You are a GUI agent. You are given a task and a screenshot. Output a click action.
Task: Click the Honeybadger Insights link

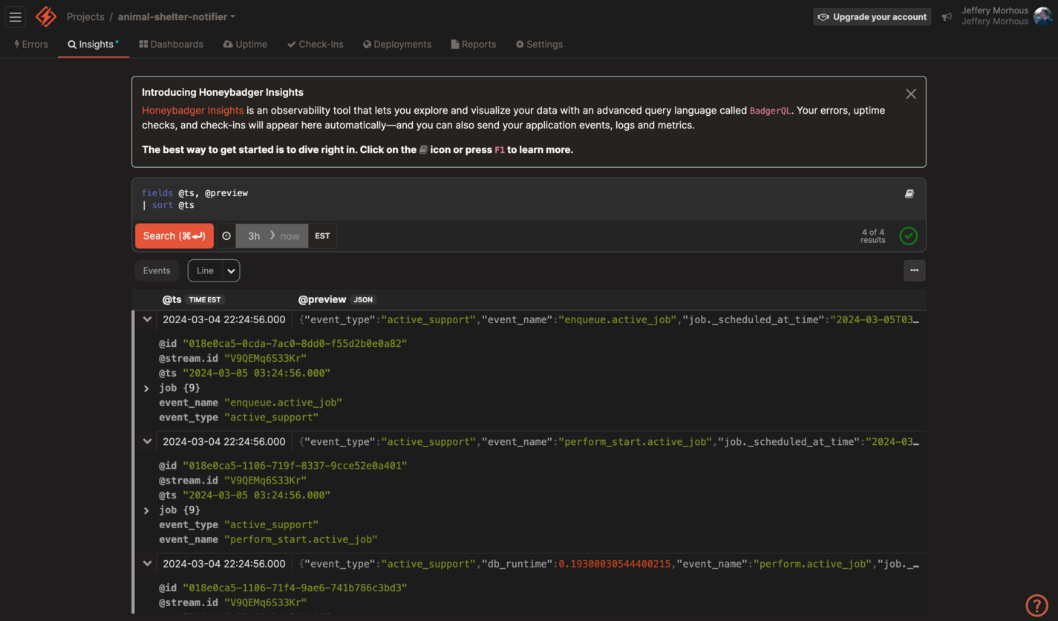point(193,111)
